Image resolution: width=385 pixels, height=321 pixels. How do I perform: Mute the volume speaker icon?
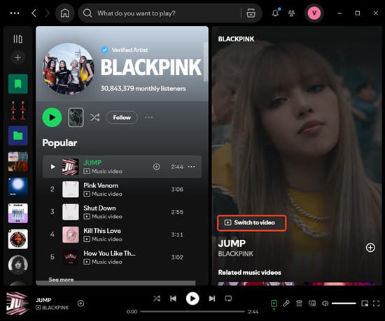click(325, 304)
